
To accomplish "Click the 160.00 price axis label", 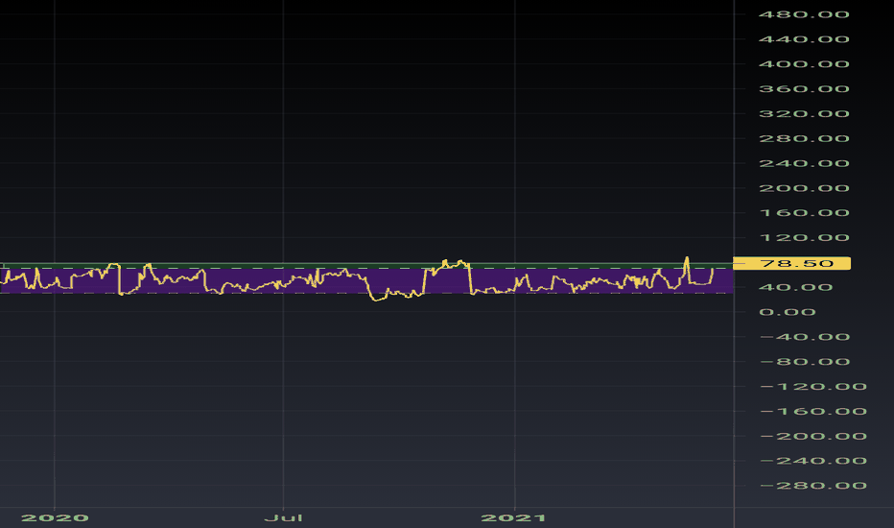I will 804,213.
